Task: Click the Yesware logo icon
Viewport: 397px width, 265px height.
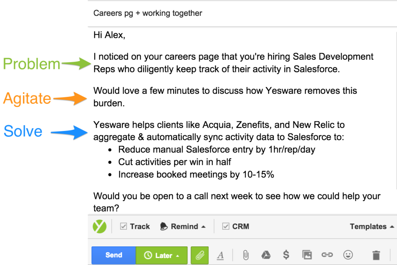Action: pos(99,226)
